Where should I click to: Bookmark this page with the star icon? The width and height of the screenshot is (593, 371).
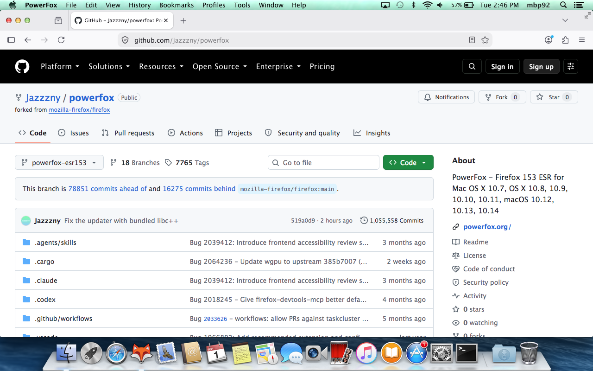[x=485, y=40]
